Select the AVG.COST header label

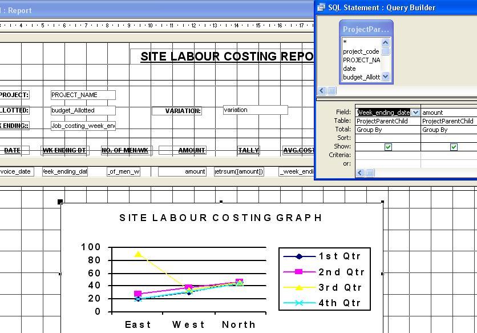(298, 150)
